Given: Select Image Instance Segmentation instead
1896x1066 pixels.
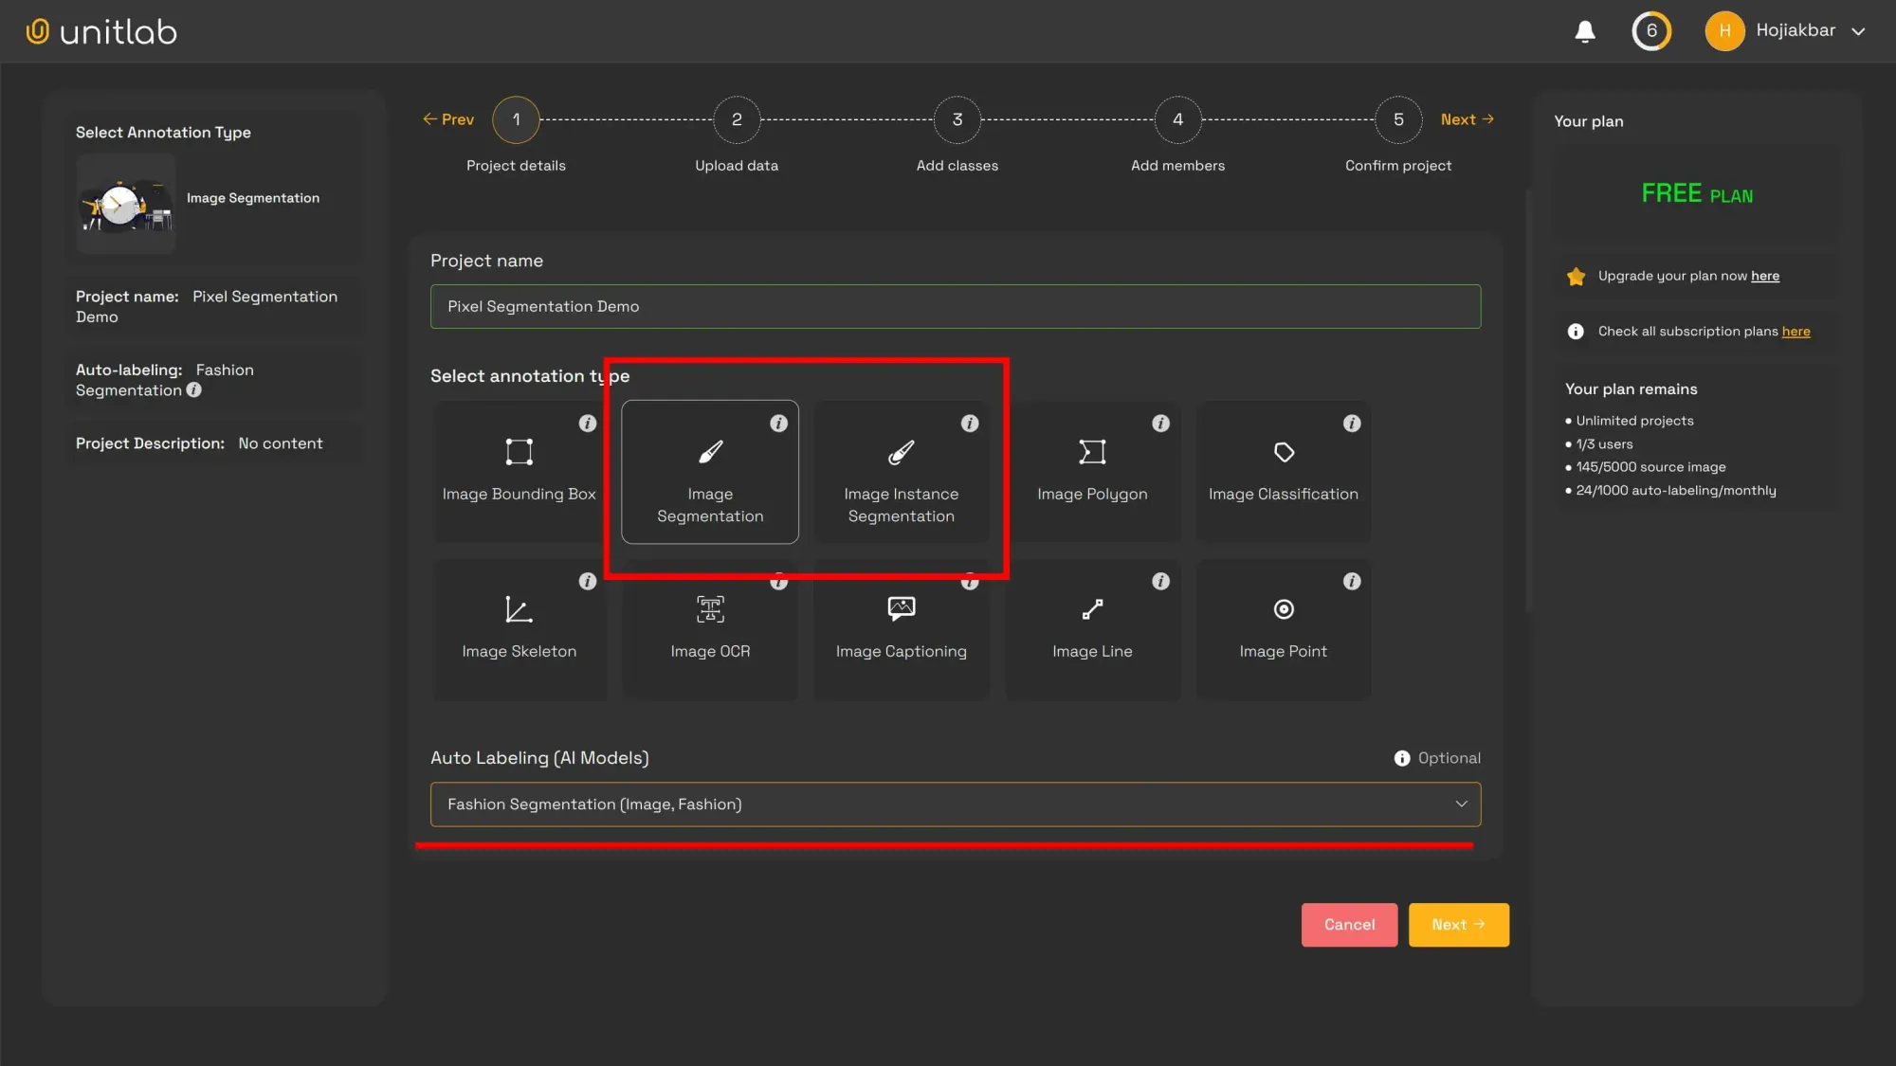Looking at the screenshot, I should click(x=901, y=472).
